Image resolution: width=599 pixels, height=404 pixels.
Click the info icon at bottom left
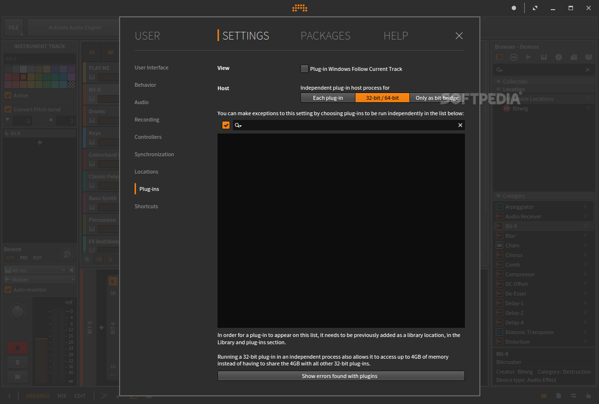(9, 396)
